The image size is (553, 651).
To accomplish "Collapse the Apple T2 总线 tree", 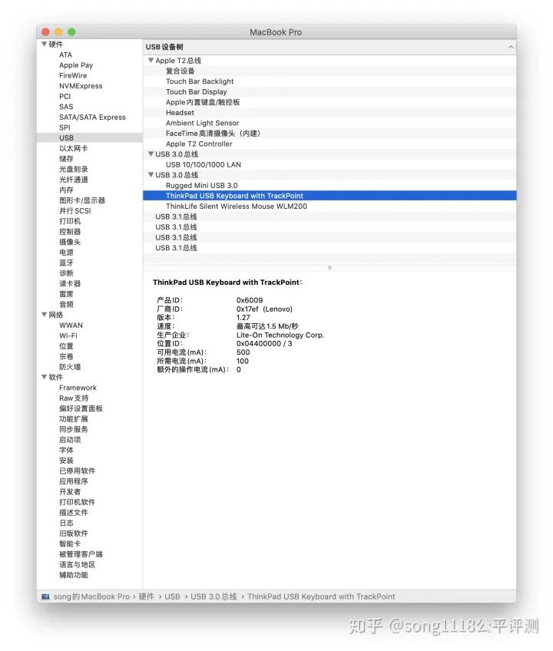I will pyautogui.click(x=151, y=60).
